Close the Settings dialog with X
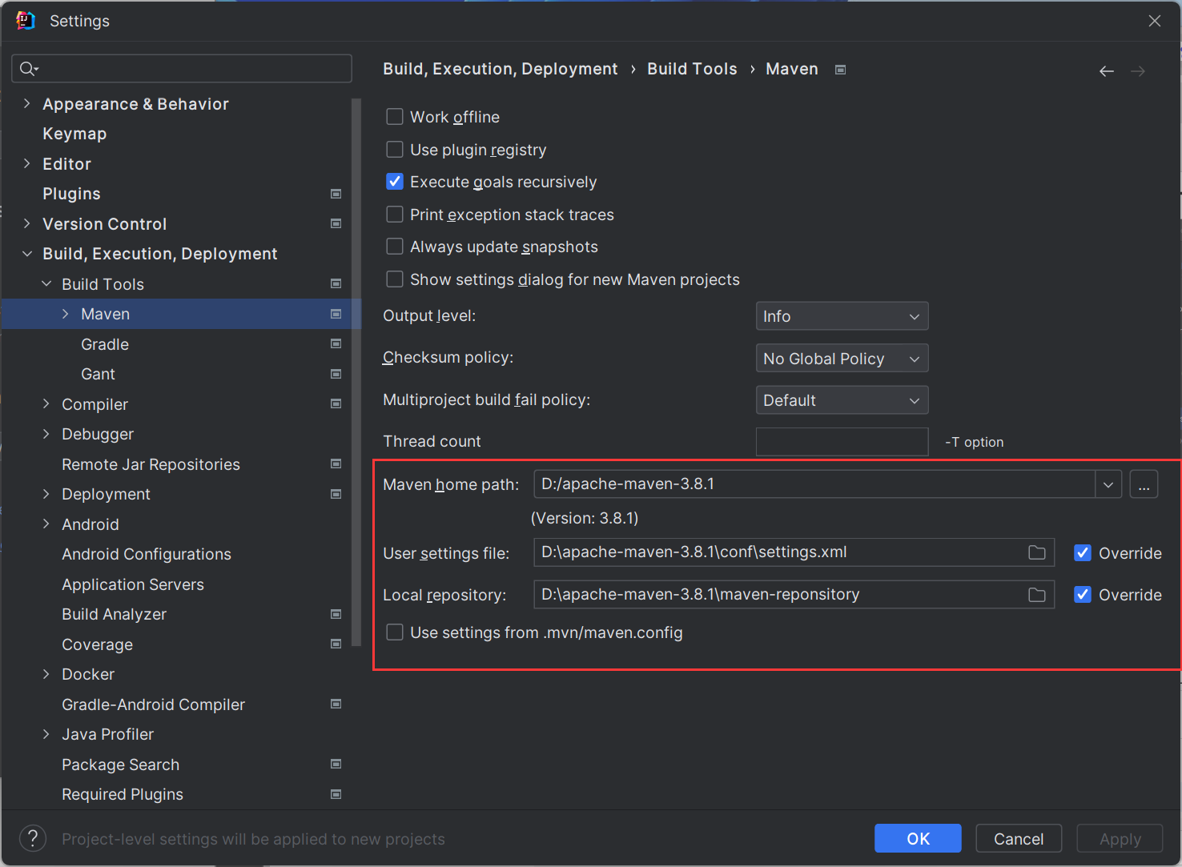This screenshot has height=867, width=1182. click(x=1155, y=21)
